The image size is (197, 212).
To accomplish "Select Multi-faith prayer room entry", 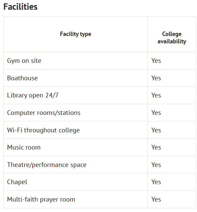I will [41, 200].
